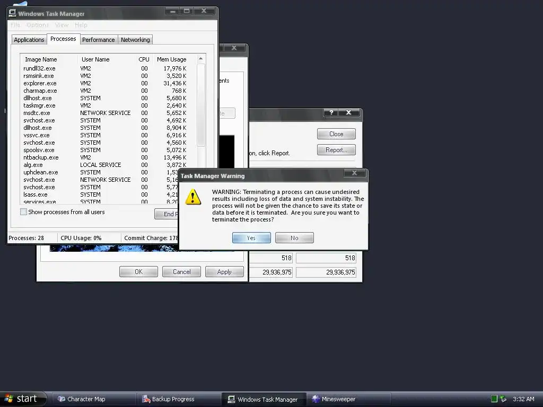This screenshot has height=407, width=543.
Task: Click the 29,936,975 field at right
Action: point(326,272)
